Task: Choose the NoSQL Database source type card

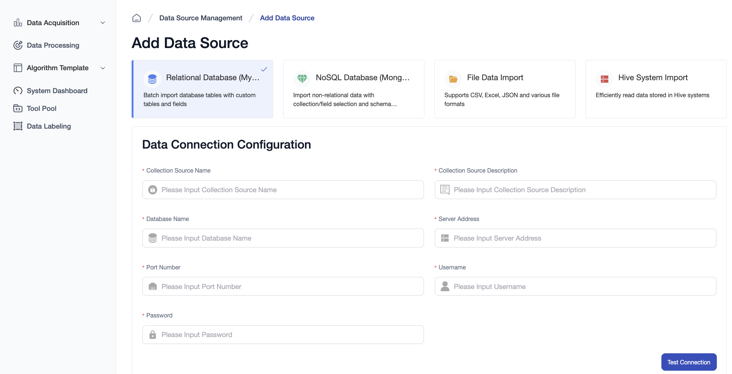Action: coord(353,89)
